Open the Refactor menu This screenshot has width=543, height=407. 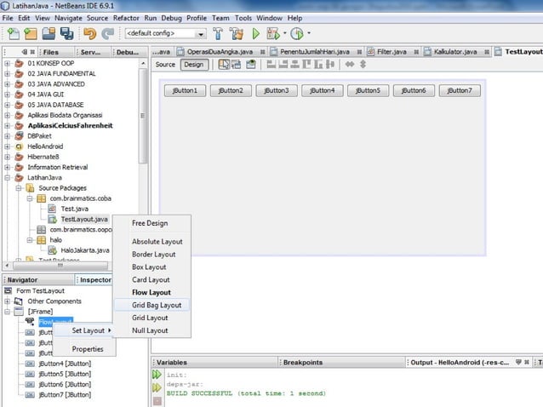coord(126,17)
